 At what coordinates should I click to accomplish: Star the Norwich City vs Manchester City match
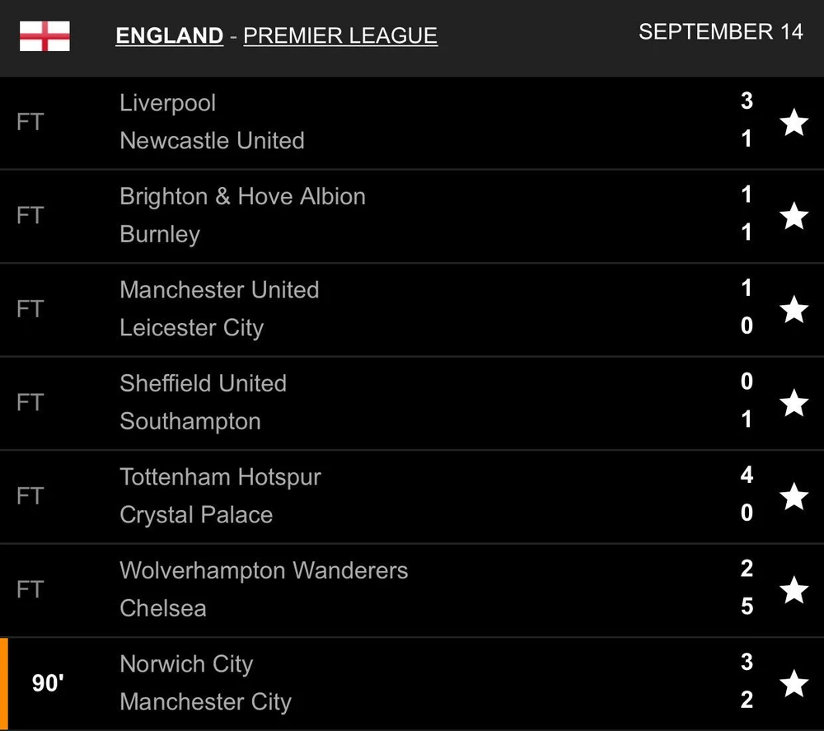(794, 683)
